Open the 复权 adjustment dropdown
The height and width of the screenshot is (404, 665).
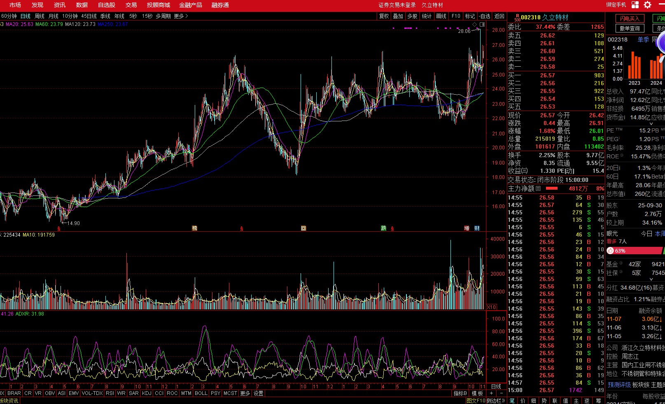[384, 16]
